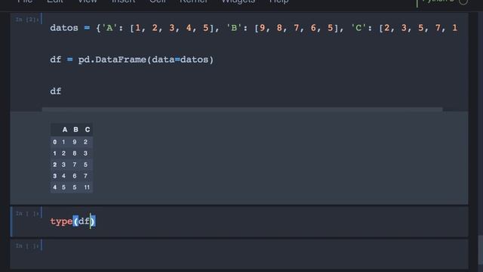Click horizontal scrollbar under first code cell
Screen dimensions: 483x272
tap(242, 109)
